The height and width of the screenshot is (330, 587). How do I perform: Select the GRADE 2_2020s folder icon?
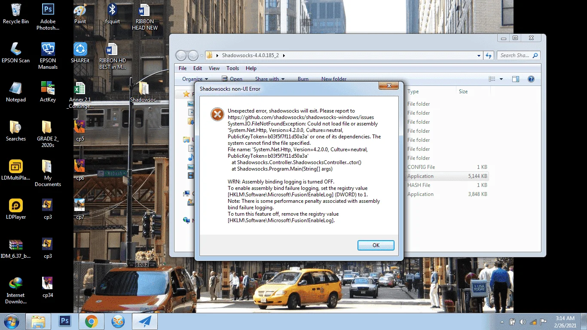48,134
